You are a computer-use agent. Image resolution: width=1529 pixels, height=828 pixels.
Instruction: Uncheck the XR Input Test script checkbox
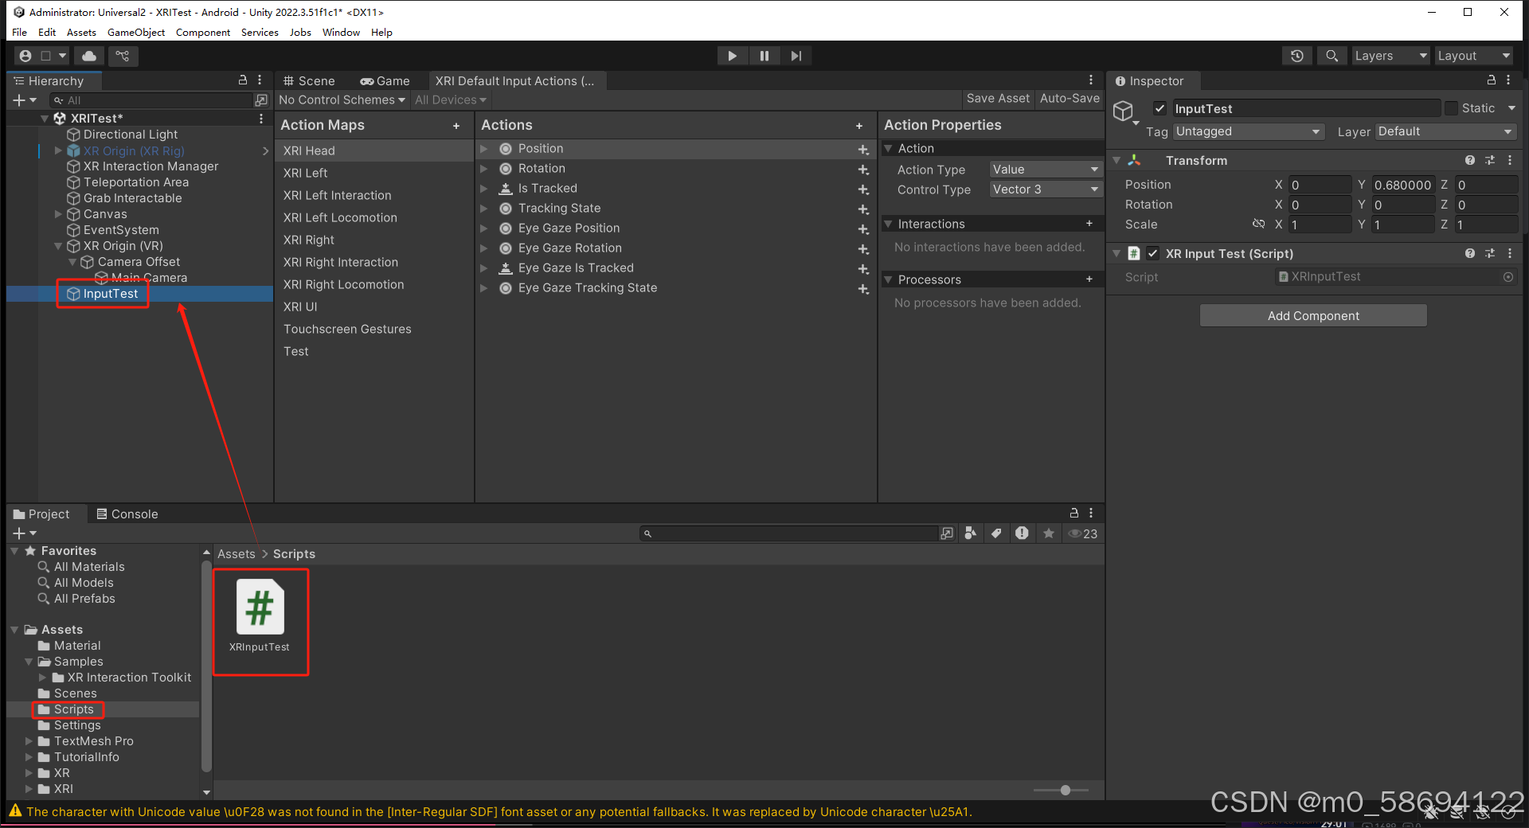(1152, 253)
